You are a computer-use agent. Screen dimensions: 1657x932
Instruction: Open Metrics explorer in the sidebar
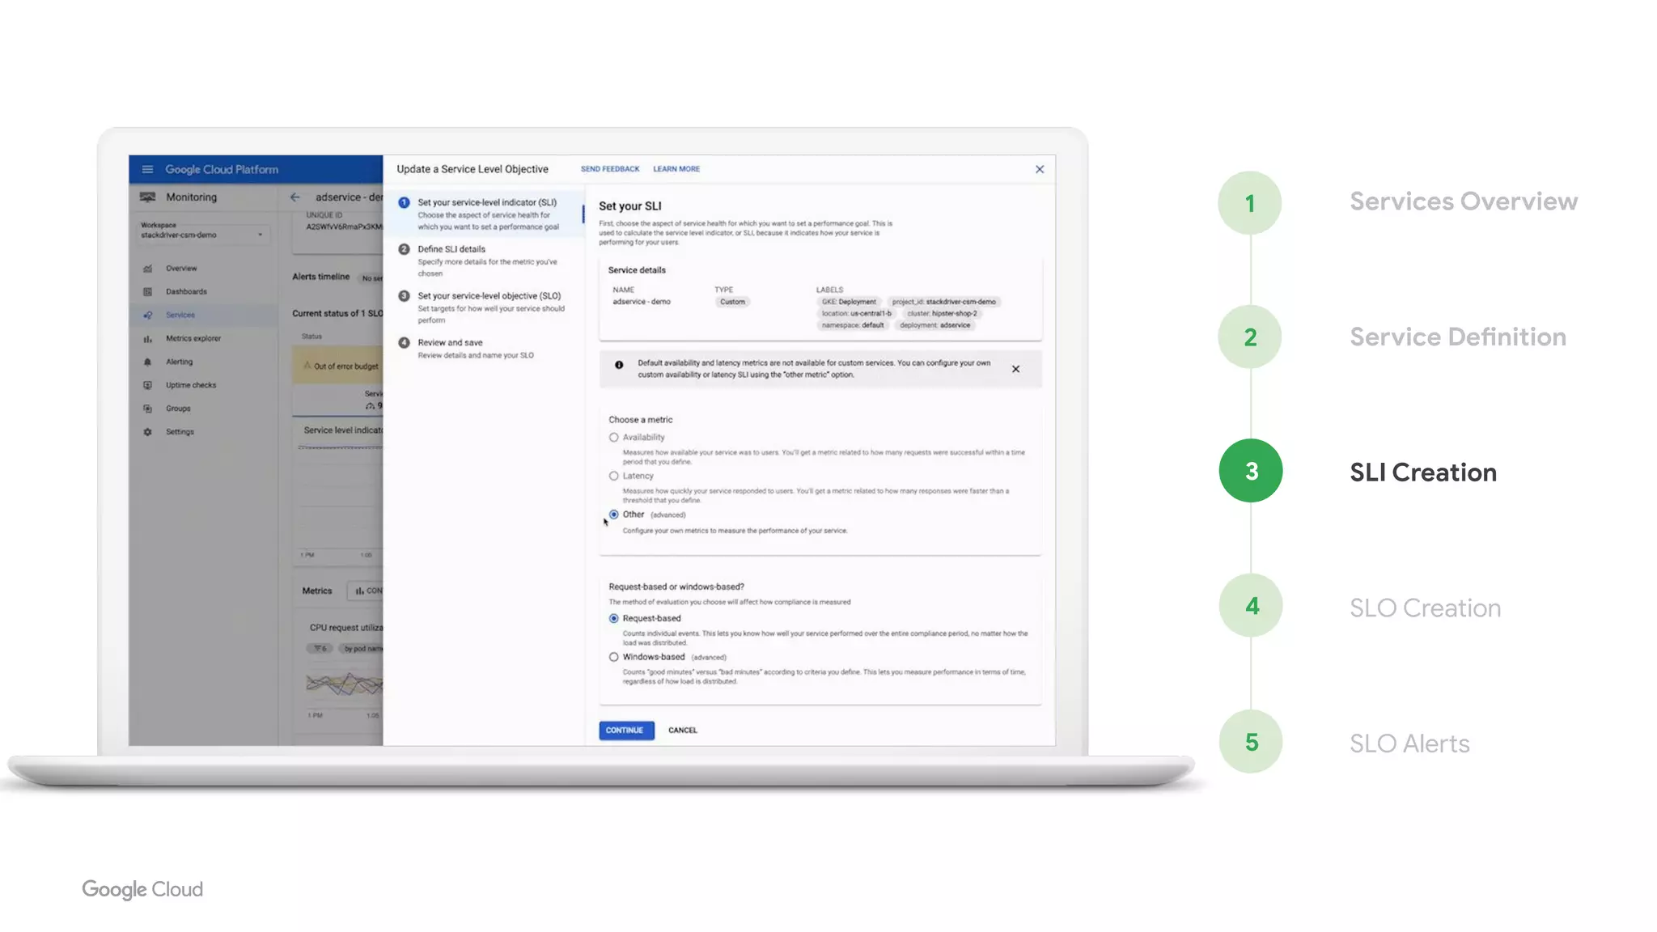[x=193, y=338]
